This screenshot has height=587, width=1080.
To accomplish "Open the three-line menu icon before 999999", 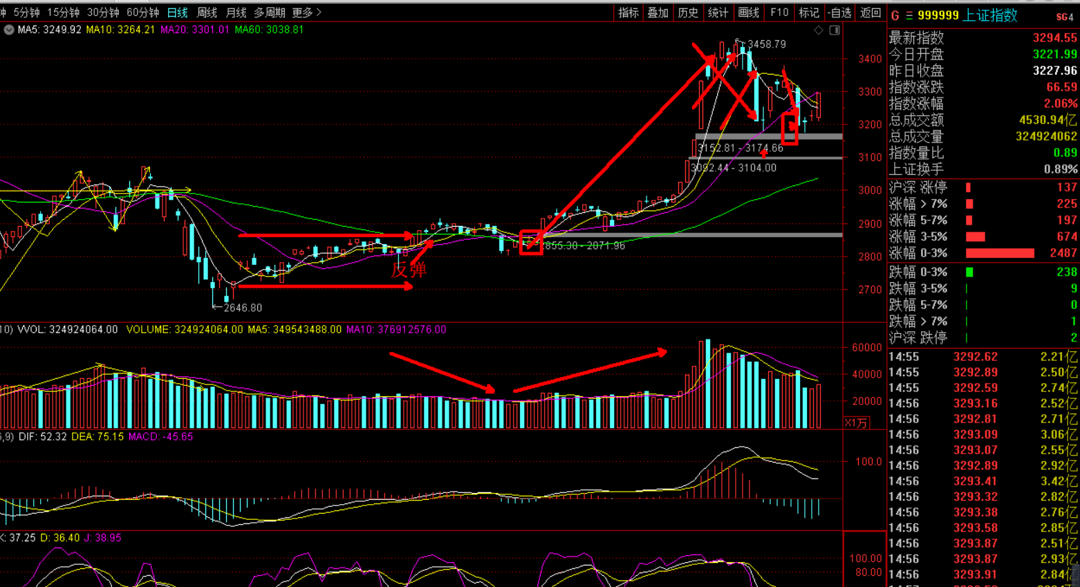I will click(x=909, y=15).
